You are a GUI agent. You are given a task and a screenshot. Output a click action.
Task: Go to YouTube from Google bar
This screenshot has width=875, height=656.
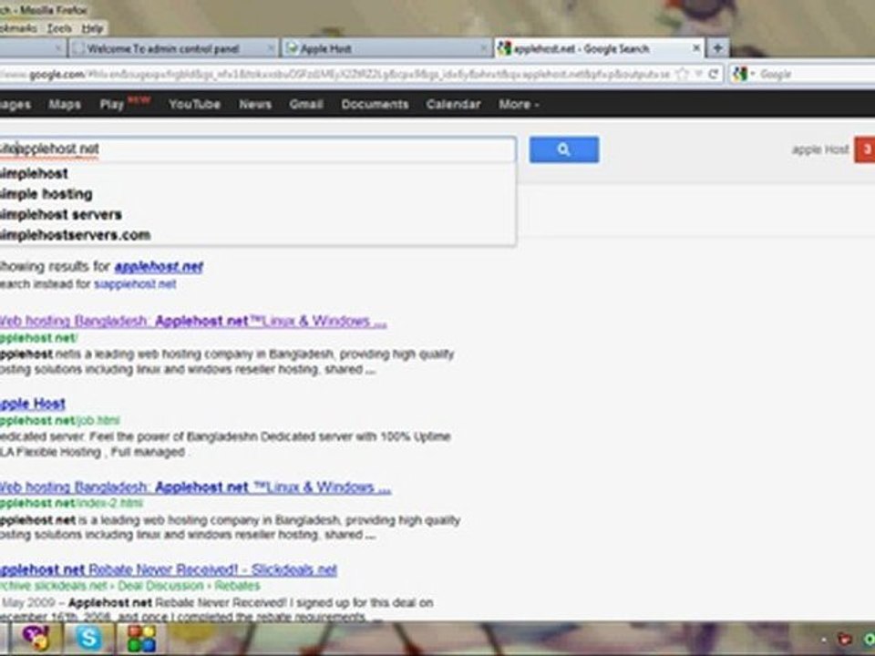click(x=194, y=104)
